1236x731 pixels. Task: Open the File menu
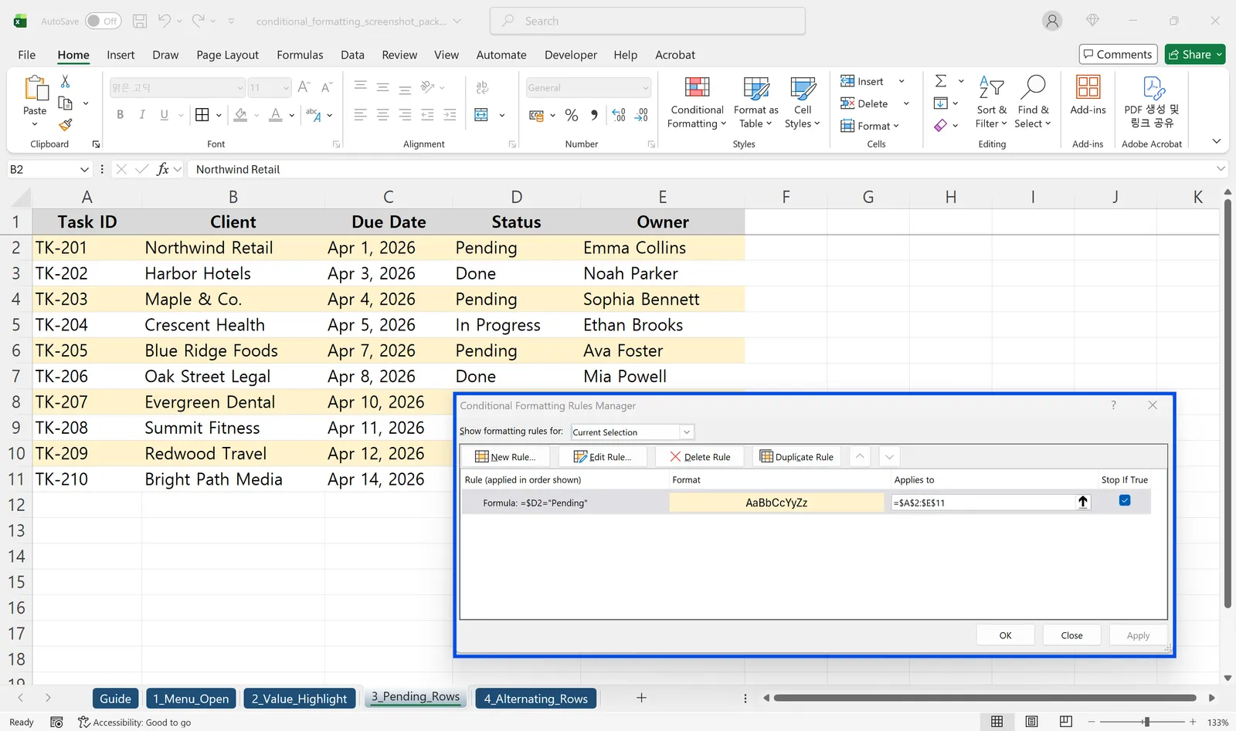pyautogui.click(x=27, y=55)
